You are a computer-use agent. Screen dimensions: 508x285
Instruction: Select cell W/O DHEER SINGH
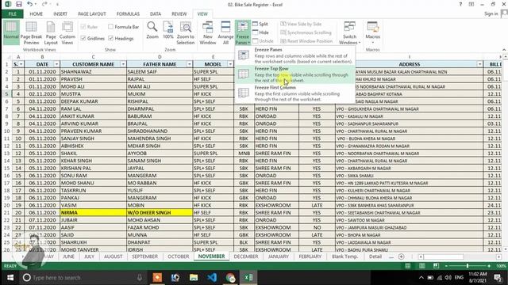pyautogui.click(x=160, y=213)
